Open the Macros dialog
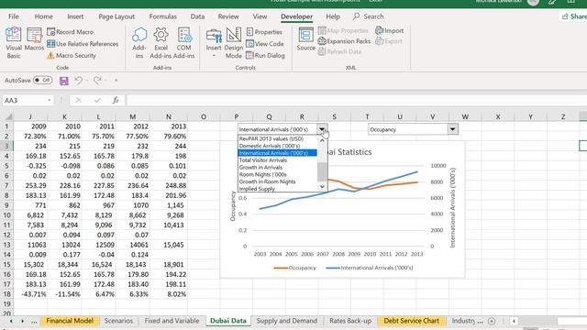The height and width of the screenshot is (330, 587). click(34, 39)
